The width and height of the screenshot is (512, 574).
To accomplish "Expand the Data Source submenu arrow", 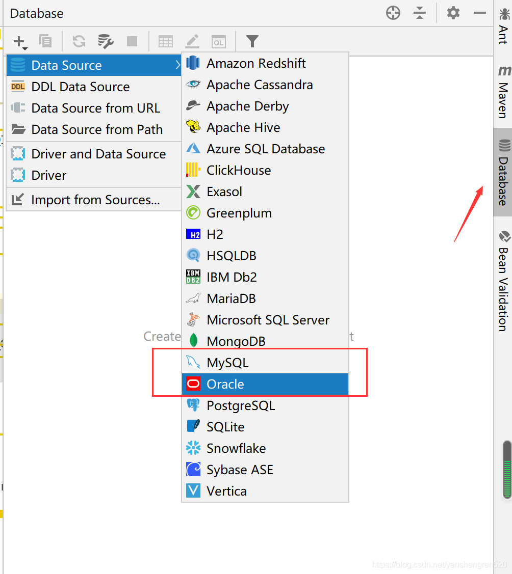I will tap(177, 65).
